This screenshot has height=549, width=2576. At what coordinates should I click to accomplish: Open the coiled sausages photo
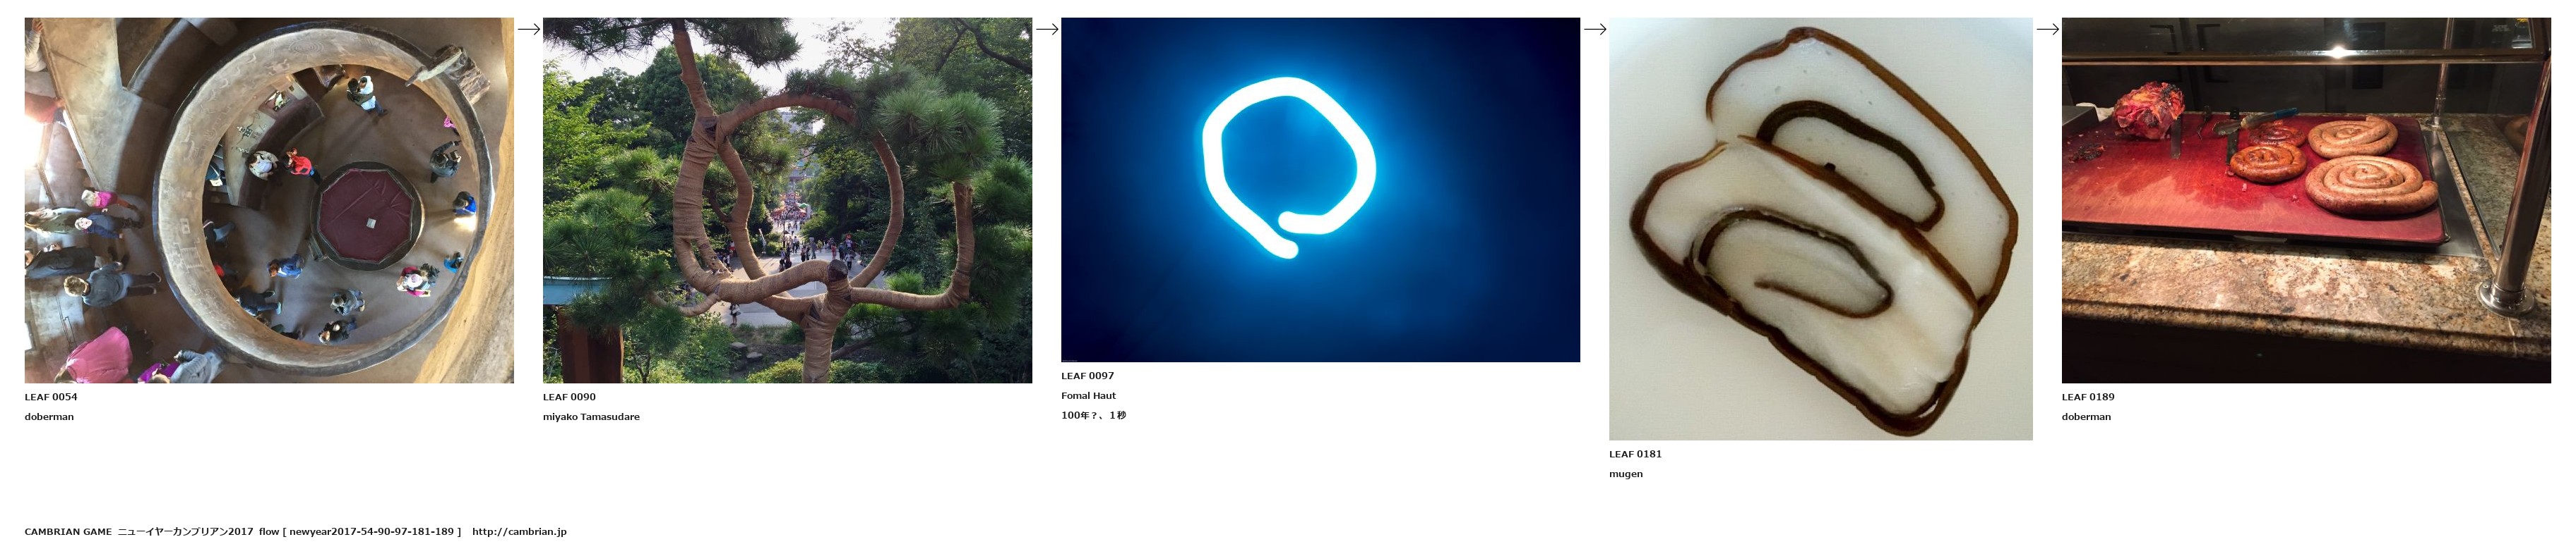point(2306,199)
